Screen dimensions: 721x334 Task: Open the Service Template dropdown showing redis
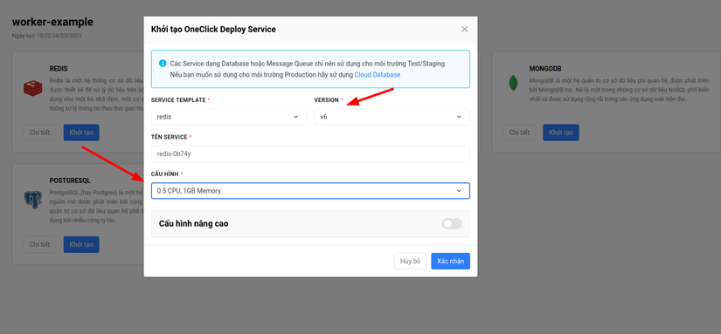click(x=229, y=117)
